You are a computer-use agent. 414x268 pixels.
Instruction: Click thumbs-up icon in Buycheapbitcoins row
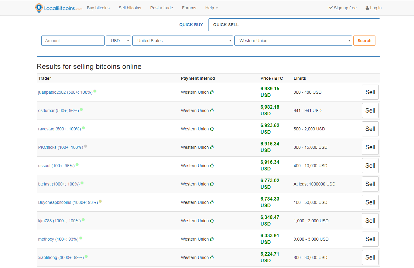point(212,202)
